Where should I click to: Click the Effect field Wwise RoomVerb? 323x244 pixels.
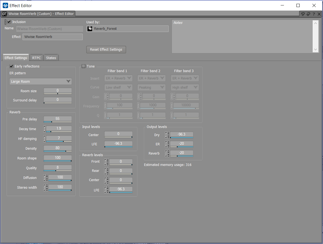[53, 37]
